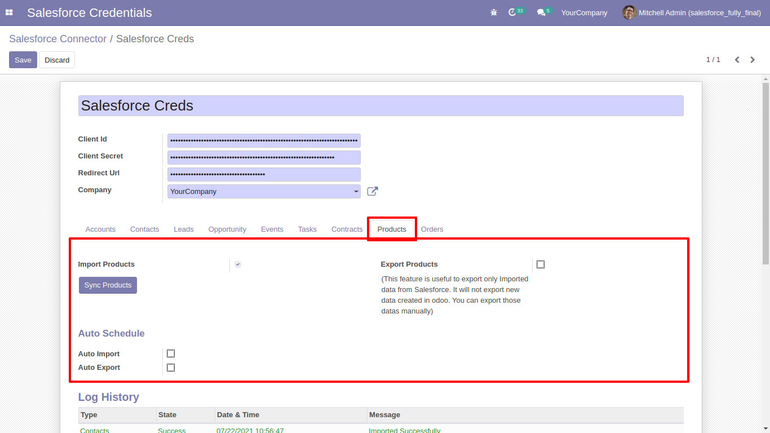Viewport: 770px width, 433px height.
Task: Click the Save button
Action: coord(23,60)
